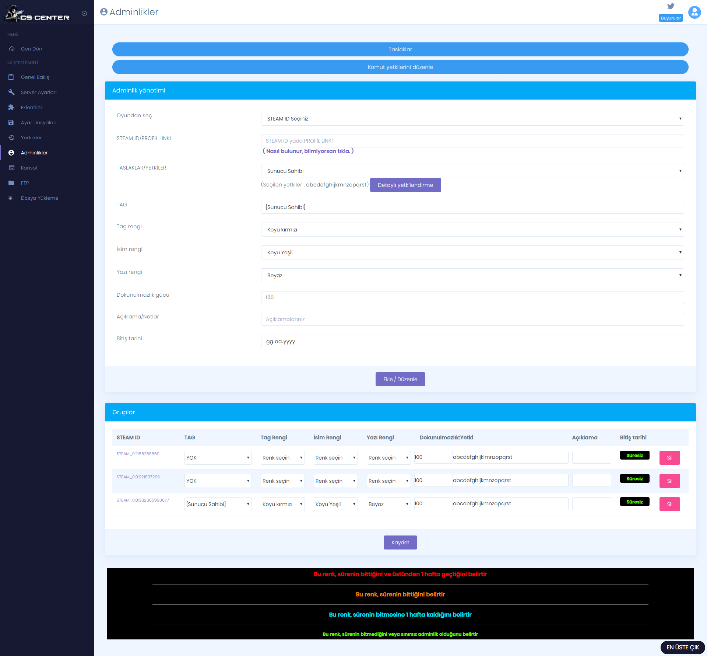Open Geri Dön menu item
The height and width of the screenshot is (656, 707).
[x=32, y=49]
